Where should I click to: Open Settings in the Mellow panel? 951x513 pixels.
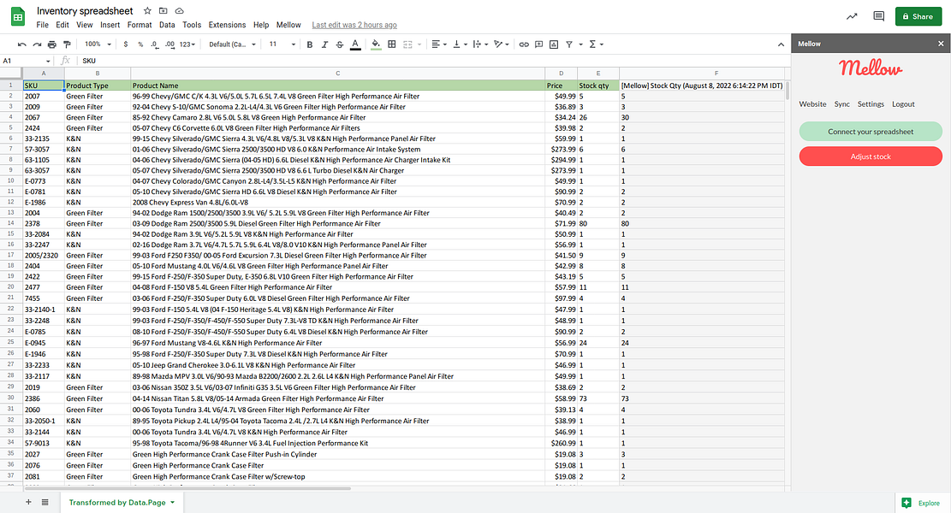[x=871, y=104]
